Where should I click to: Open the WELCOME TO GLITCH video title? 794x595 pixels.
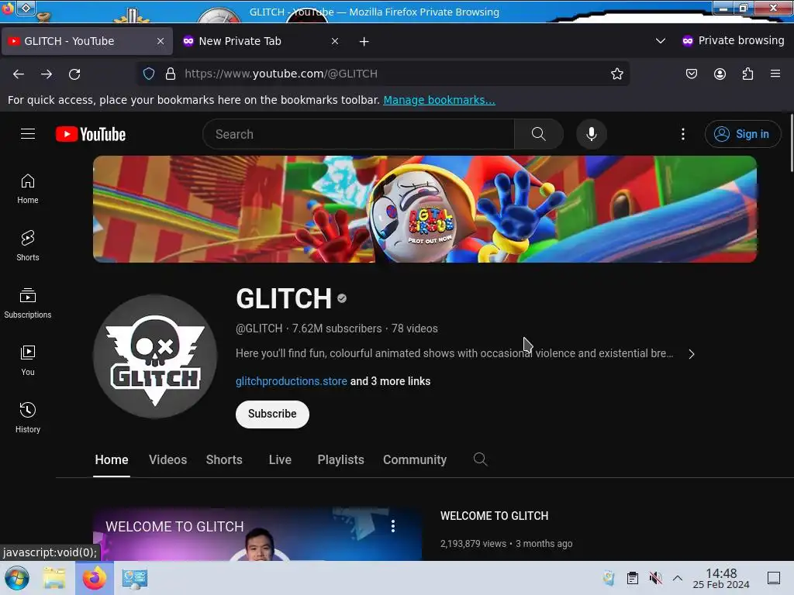pyautogui.click(x=494, y=515)
